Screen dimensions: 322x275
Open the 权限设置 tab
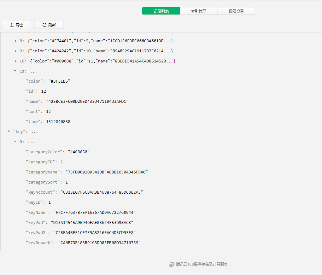pos(236,11)
